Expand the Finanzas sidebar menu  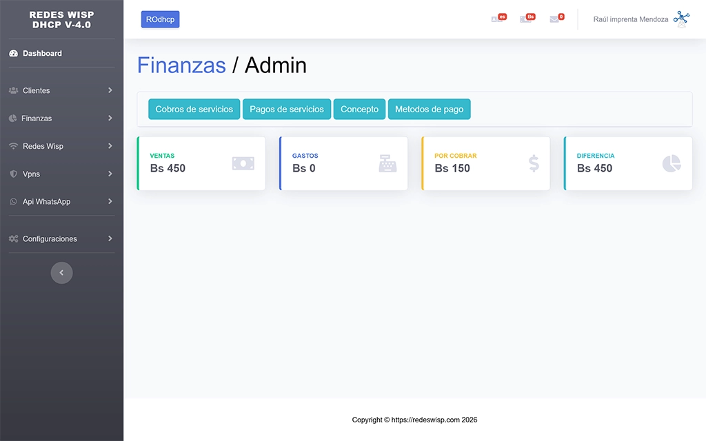click(61, 119)
